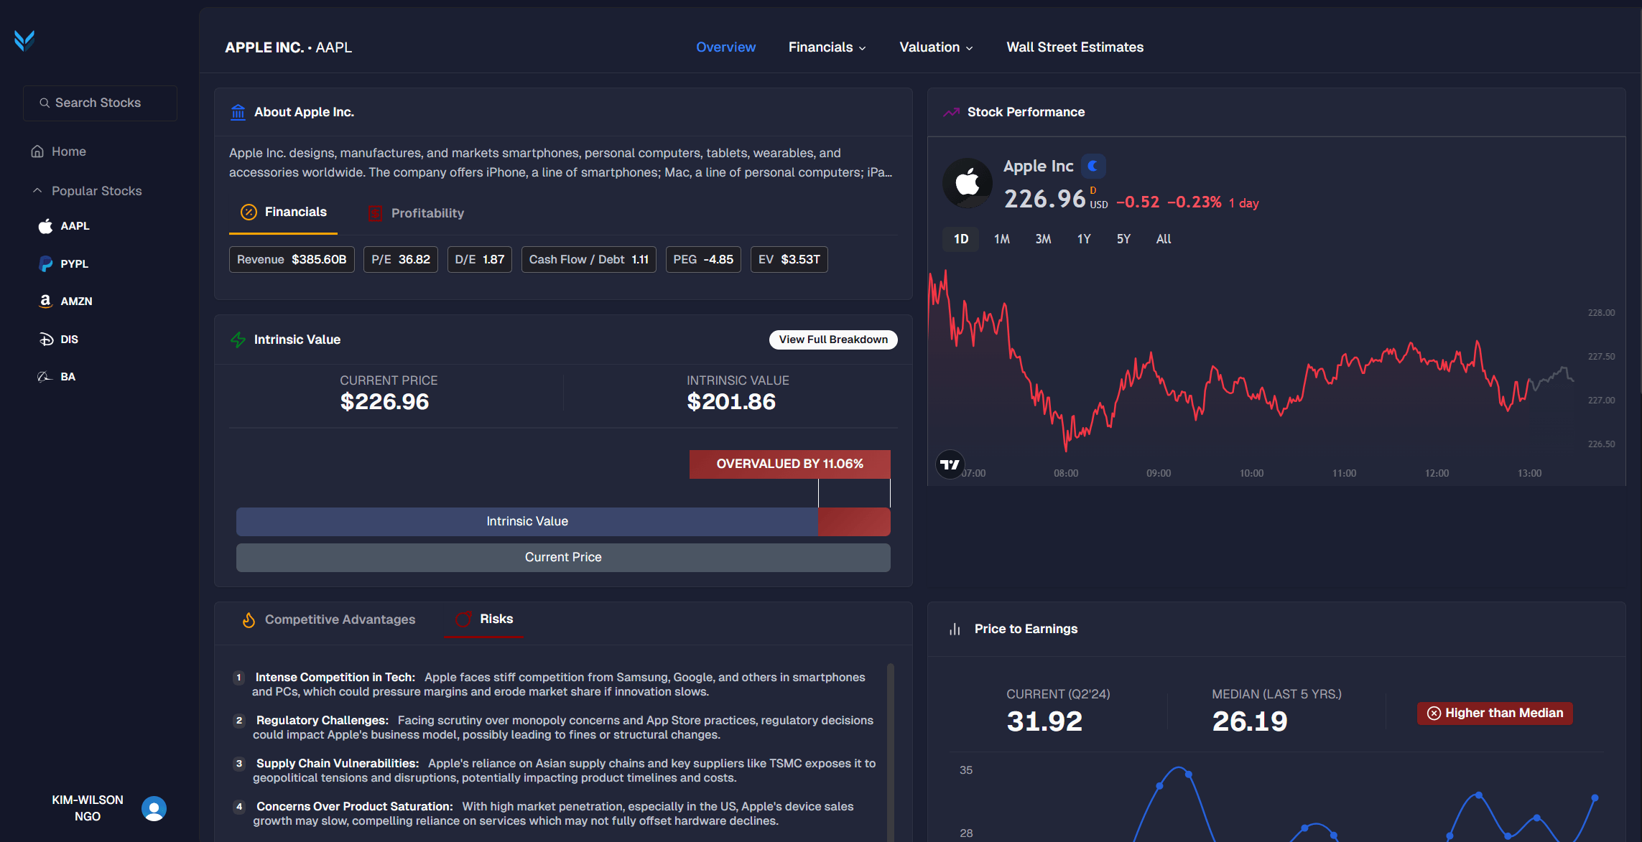Open the Financials dropdown menu
Viewport: 1642px width, 842px height.
827,47
